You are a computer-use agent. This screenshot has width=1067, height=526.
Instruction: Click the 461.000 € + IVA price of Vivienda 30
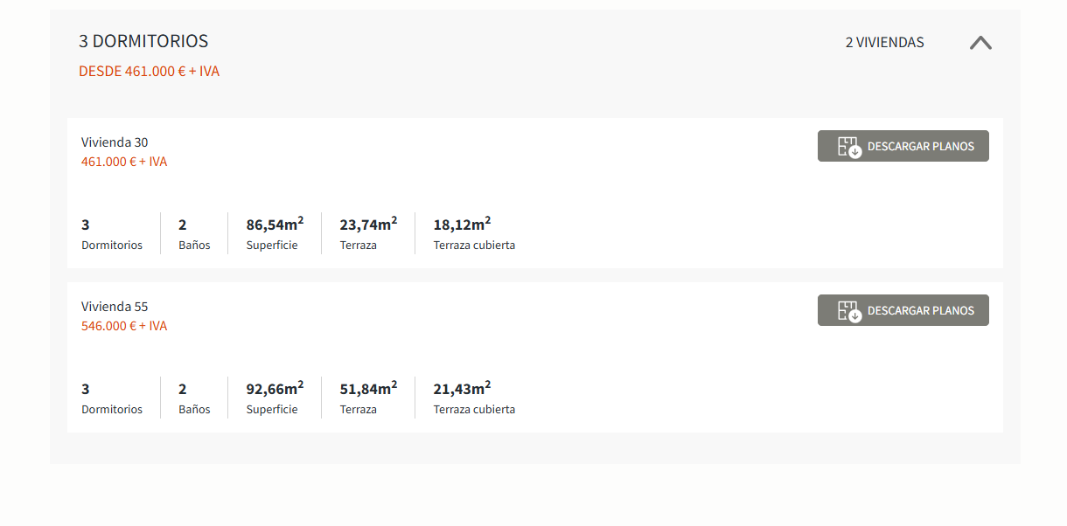click(x=124, y=162)
